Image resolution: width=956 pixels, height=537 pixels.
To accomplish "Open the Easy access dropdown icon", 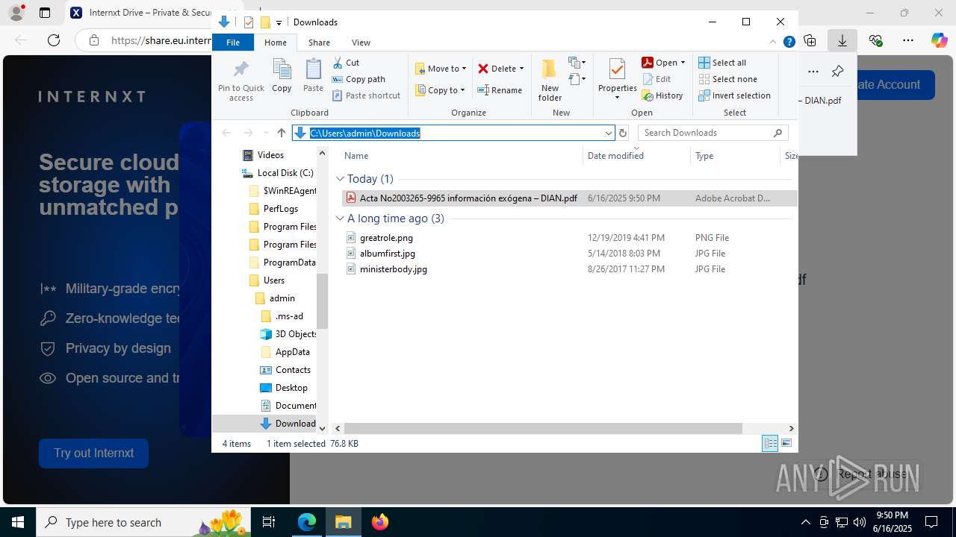I will [x=577, y=79].
